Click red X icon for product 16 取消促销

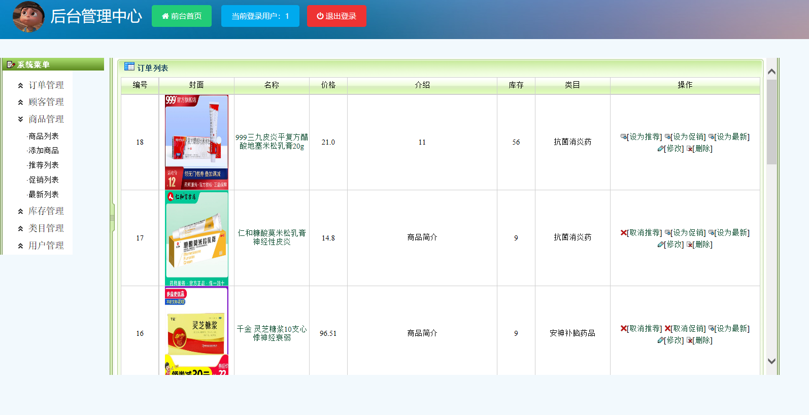click(x=667, y=328)
